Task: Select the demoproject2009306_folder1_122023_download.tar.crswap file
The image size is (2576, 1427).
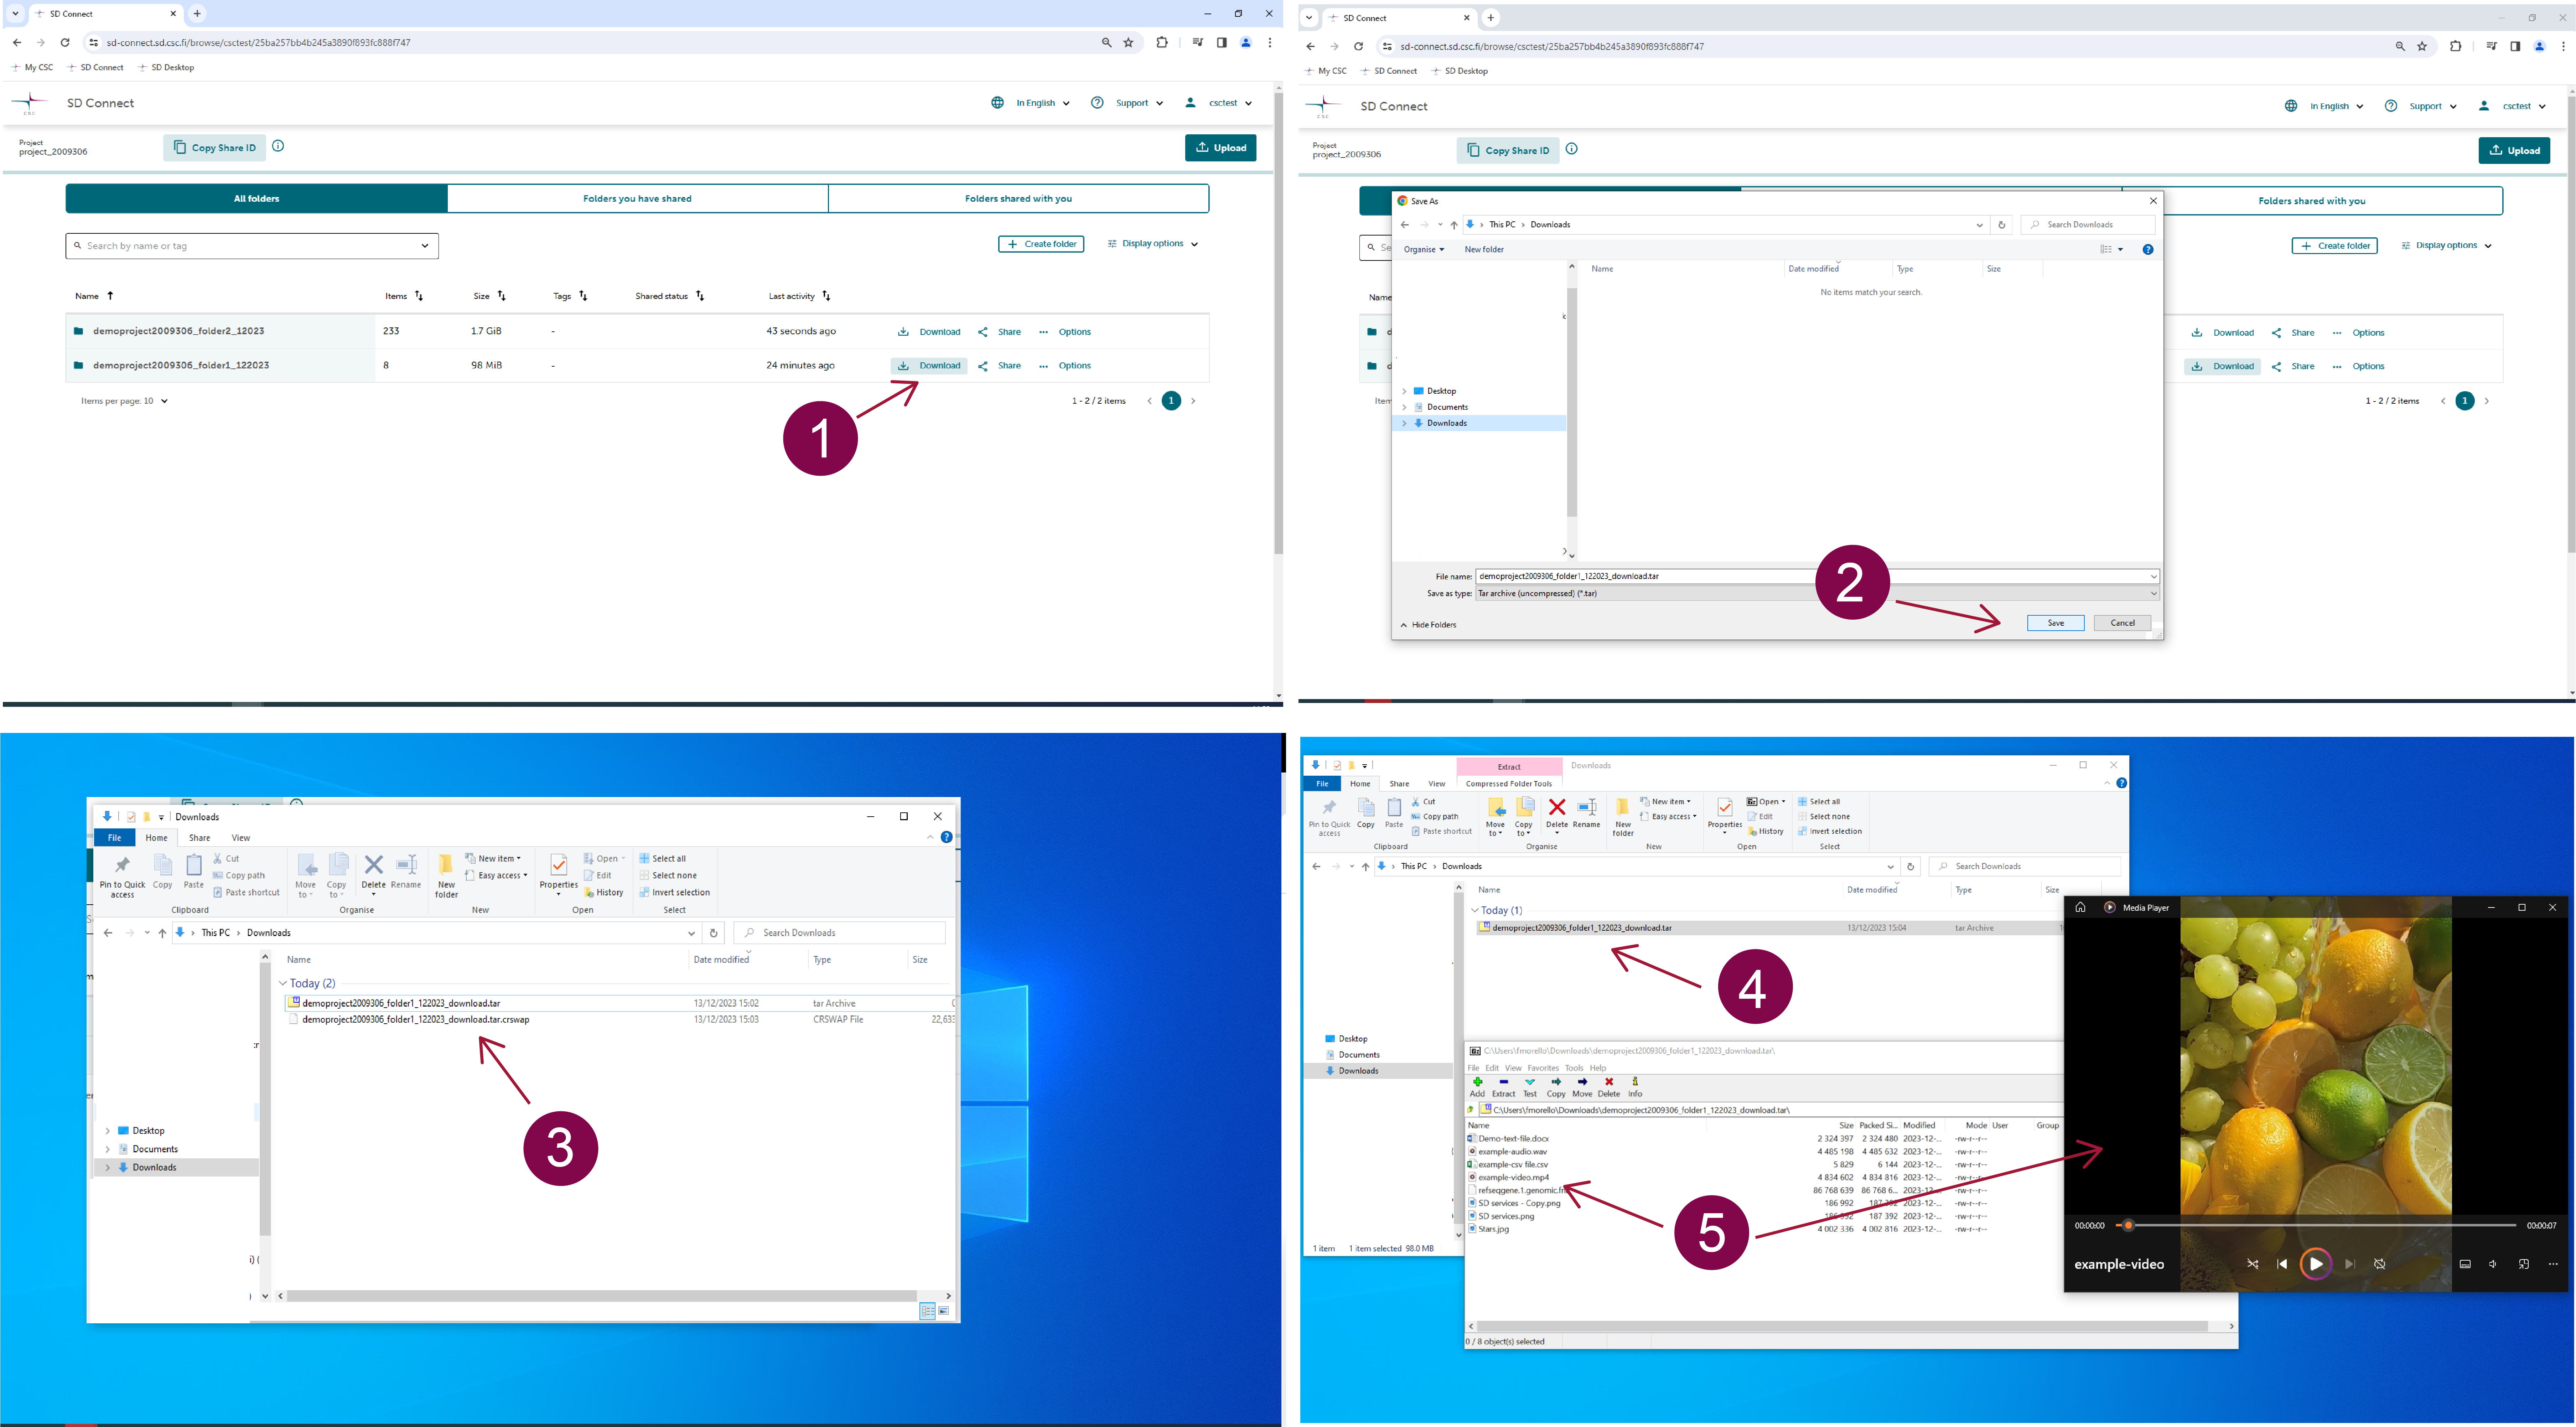Action: [x=416, y=1020]
